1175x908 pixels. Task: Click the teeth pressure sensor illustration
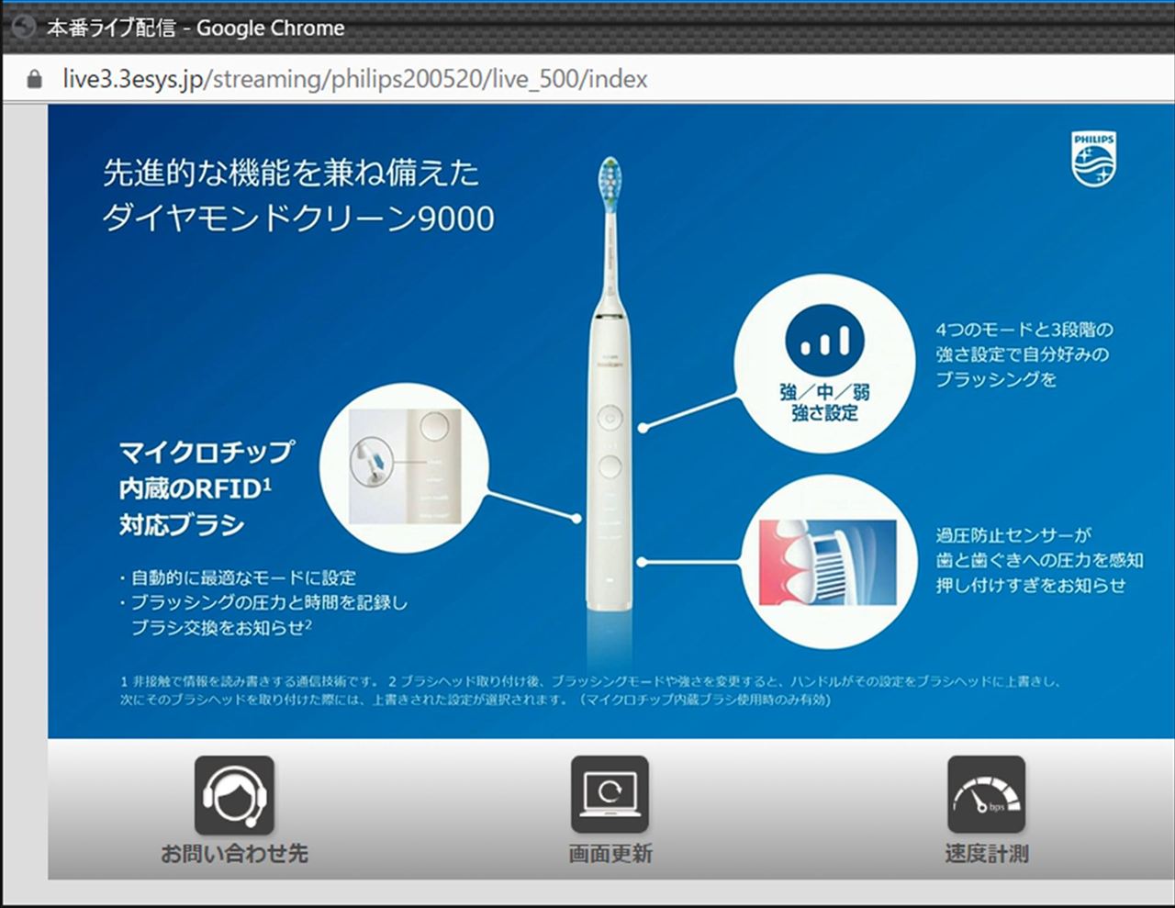coord(827,563)
